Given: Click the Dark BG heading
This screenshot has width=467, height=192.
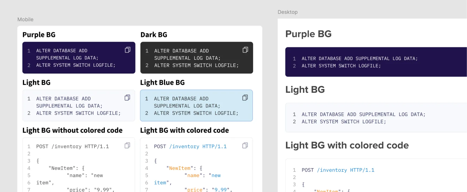Looking at the screenshot, I should [x=154, y=35].
